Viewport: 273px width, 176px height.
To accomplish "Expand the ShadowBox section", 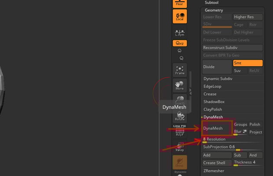I will pyautogui.click(x=214, y=102).
